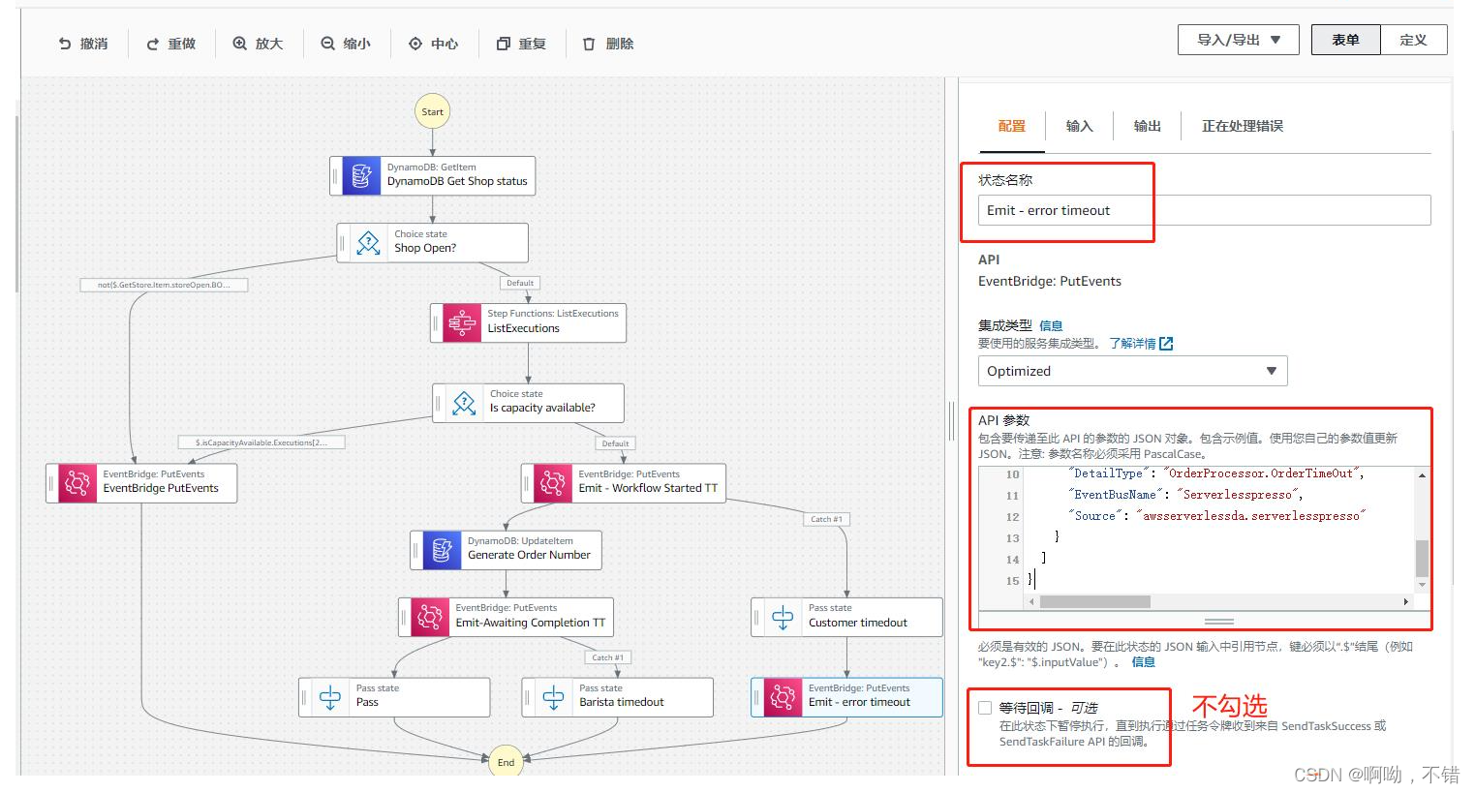Click EventBridge icon on Emit-Awaiting Completion TT state
Image resolution: width=1475 pixels, height=793 pixels.
click(x=430, y=617)
